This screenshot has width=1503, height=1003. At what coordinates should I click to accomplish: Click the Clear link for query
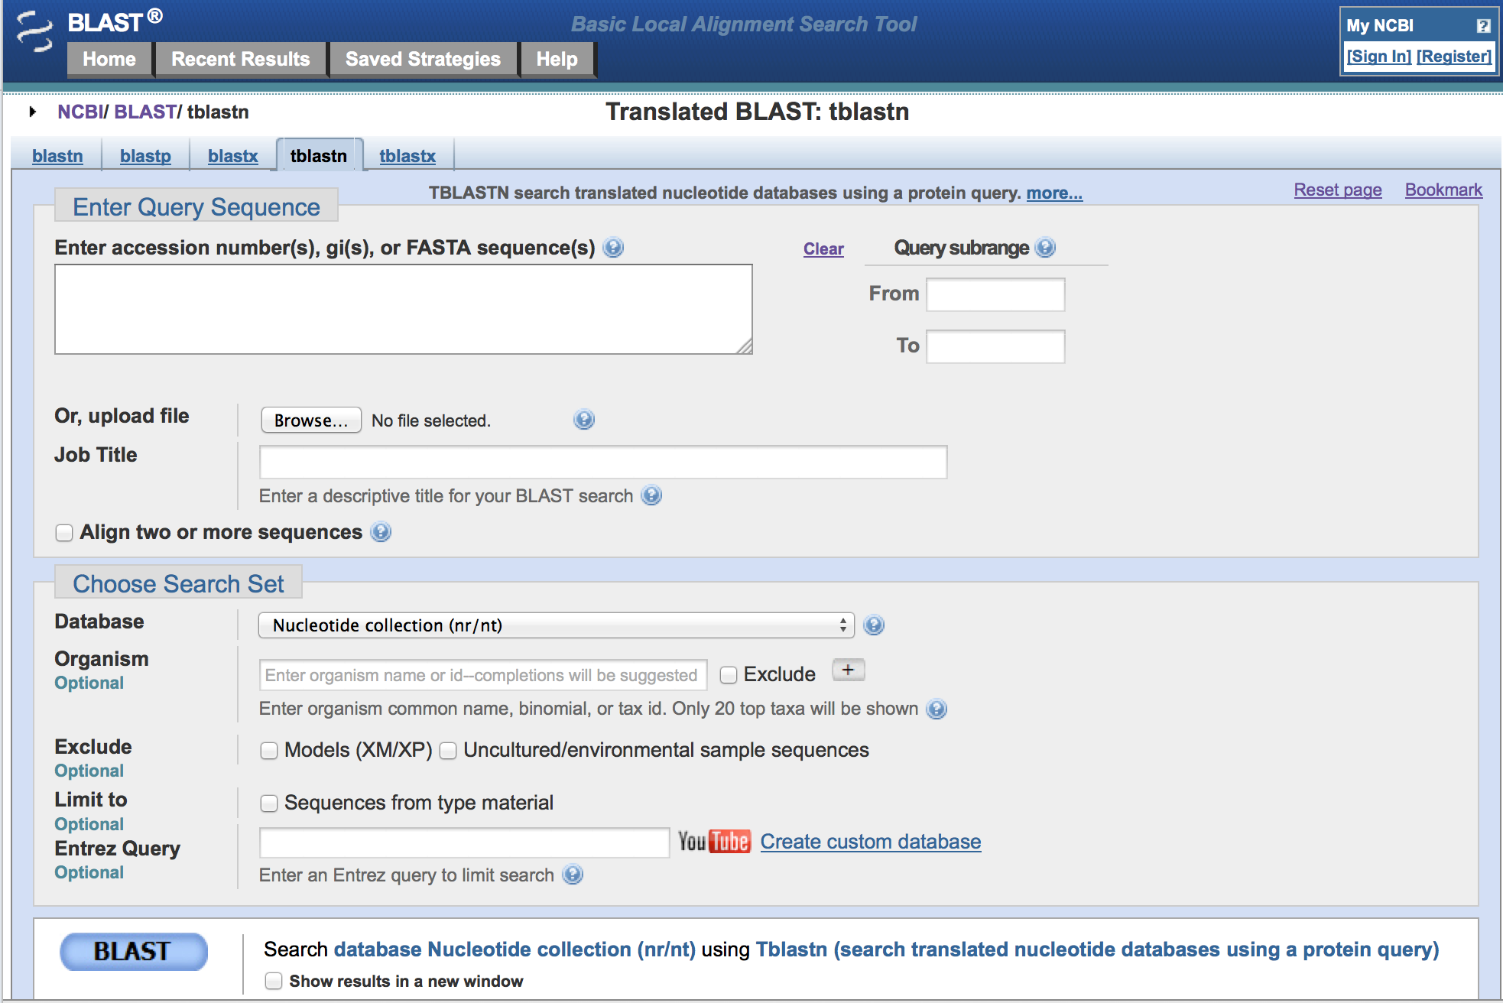(823, 249)
